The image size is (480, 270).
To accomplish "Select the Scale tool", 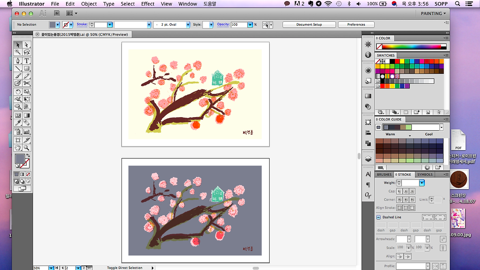I will (27, 92).
